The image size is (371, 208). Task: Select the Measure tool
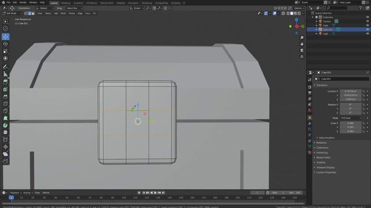pos(5,74)
